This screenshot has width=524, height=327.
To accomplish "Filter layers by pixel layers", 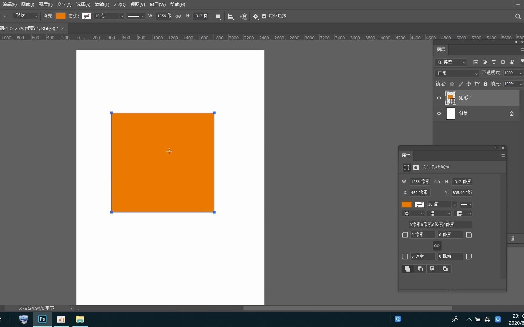I will (x=475, y=62).
